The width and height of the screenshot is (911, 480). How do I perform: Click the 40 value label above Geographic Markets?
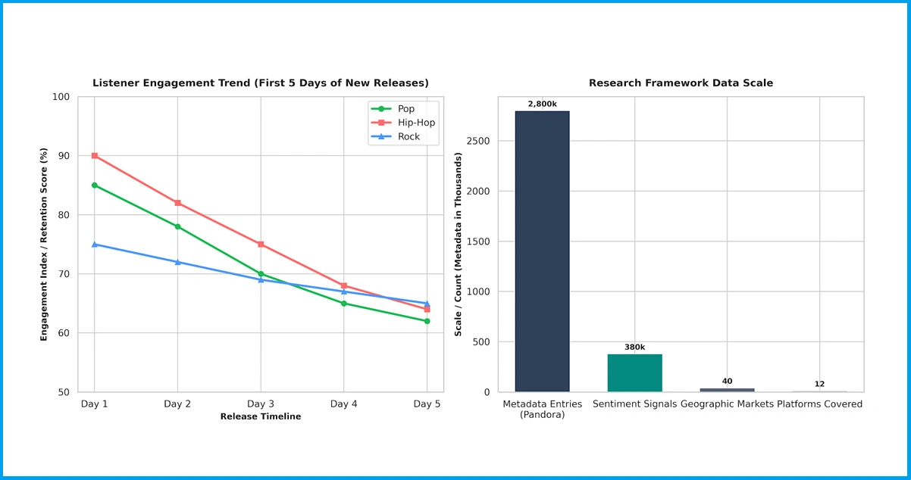[x=727, y=381]
